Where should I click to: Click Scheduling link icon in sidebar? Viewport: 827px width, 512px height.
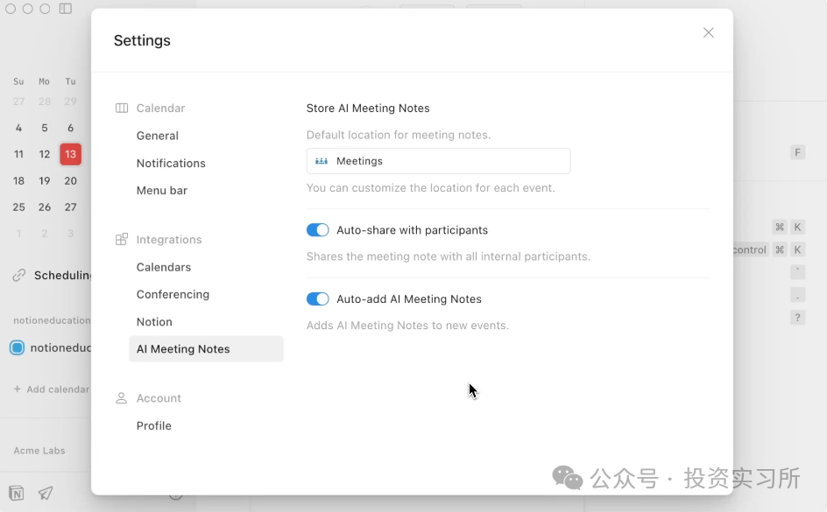tap(19, 275)
